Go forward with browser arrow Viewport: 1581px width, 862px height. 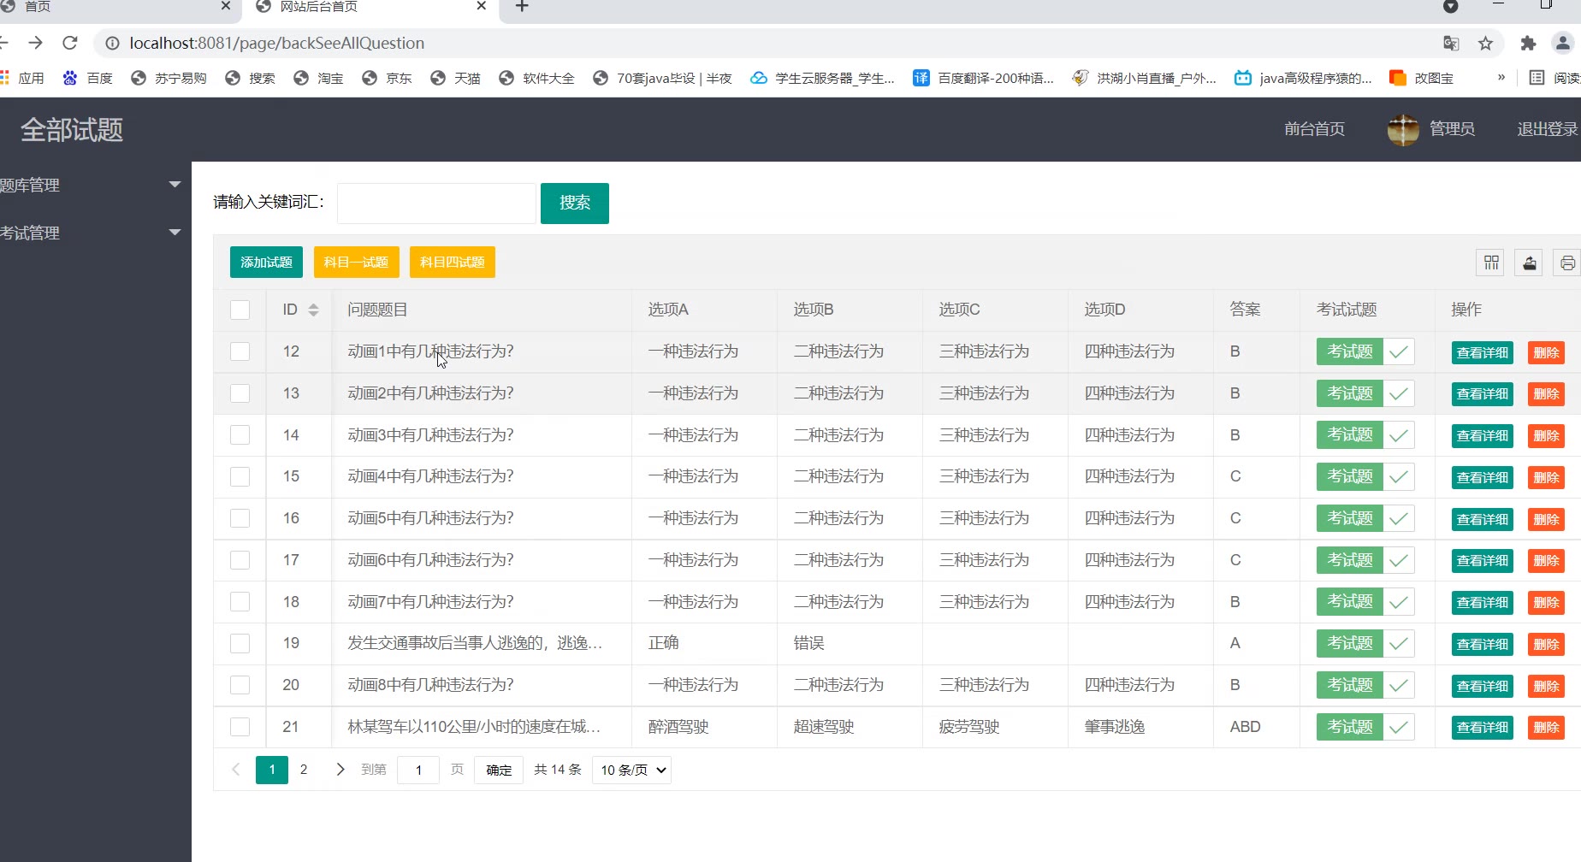click(35, 43)
